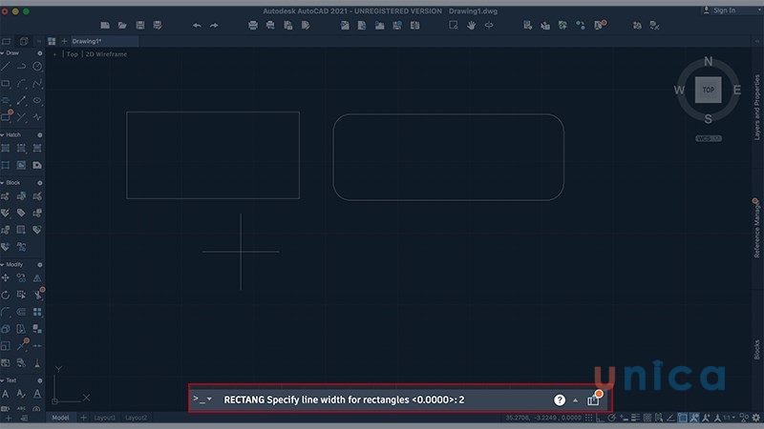Select the Drawing1 file tab
Screen dimensions: 764x429
[x=88, y=42]
